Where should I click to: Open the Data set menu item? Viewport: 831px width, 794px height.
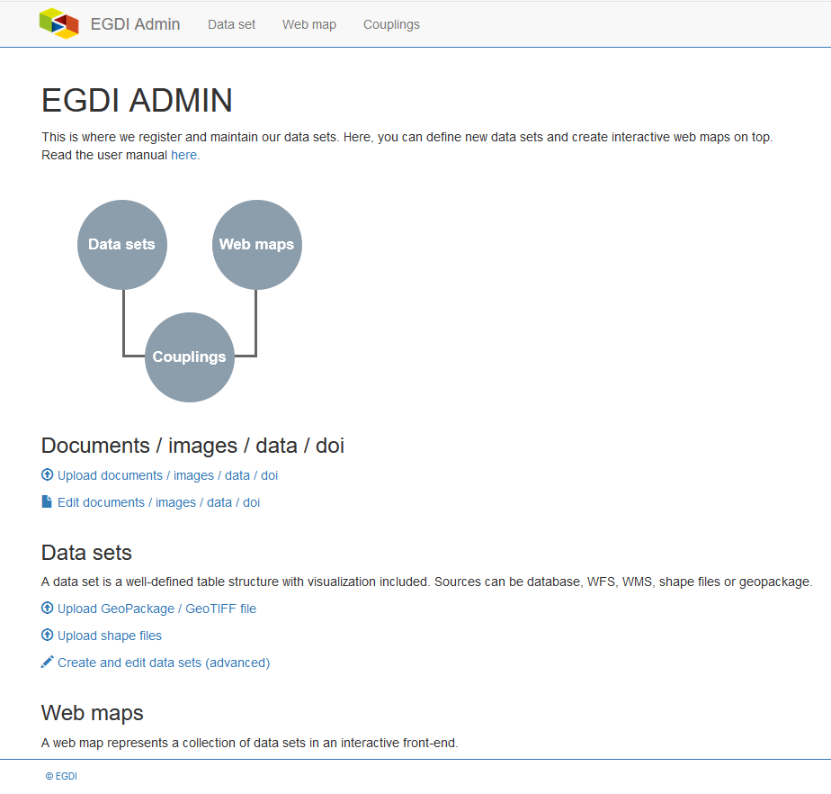click(231, 24)
